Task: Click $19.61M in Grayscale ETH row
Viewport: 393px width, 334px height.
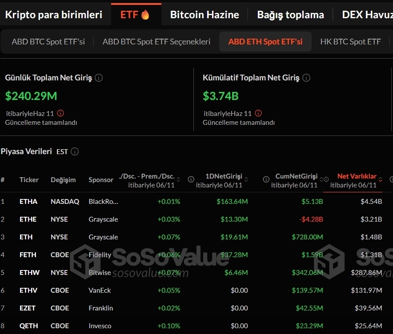Action: tap(234, 237)
